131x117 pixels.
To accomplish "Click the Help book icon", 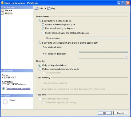I will tap(49, 9).
